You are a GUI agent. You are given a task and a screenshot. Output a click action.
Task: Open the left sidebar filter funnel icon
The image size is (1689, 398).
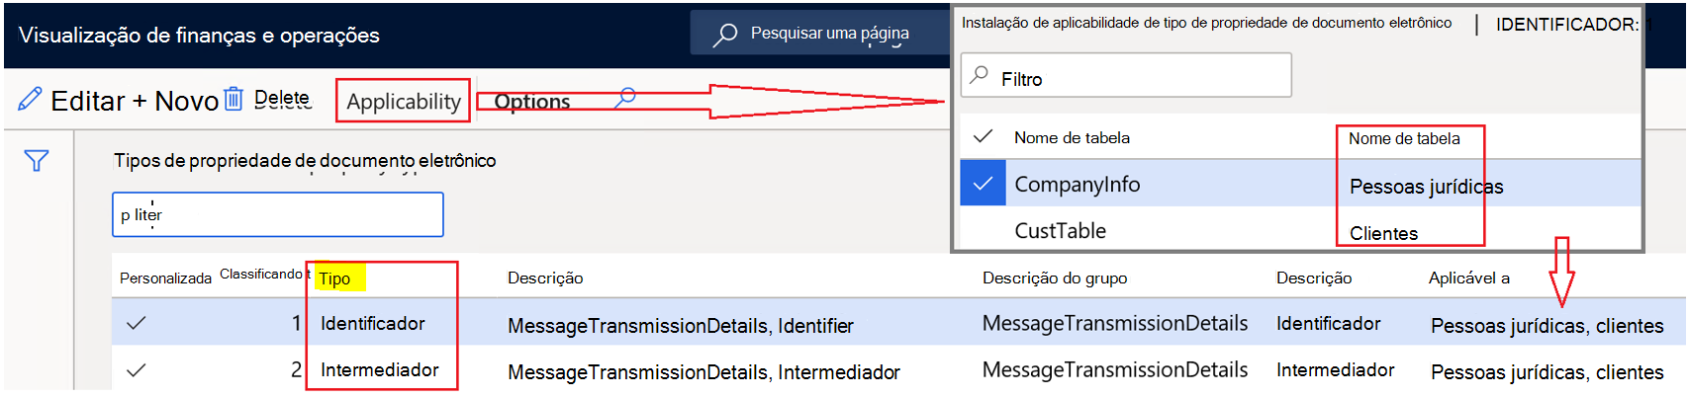click(37, 160)
